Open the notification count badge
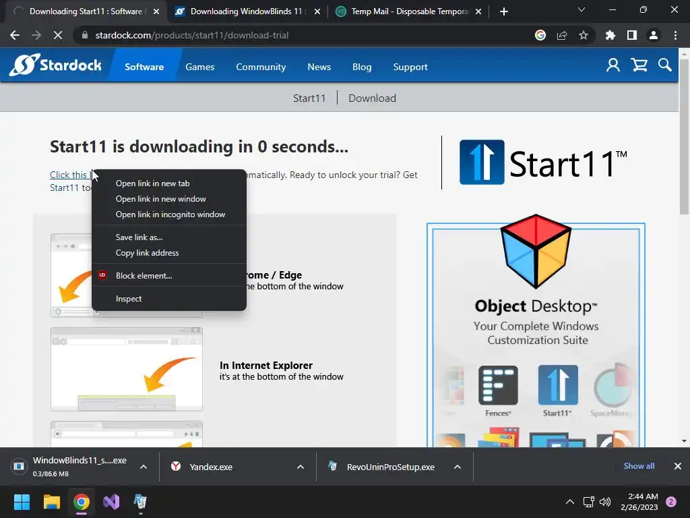Viewport: 690px width, 518px height. 671,502
